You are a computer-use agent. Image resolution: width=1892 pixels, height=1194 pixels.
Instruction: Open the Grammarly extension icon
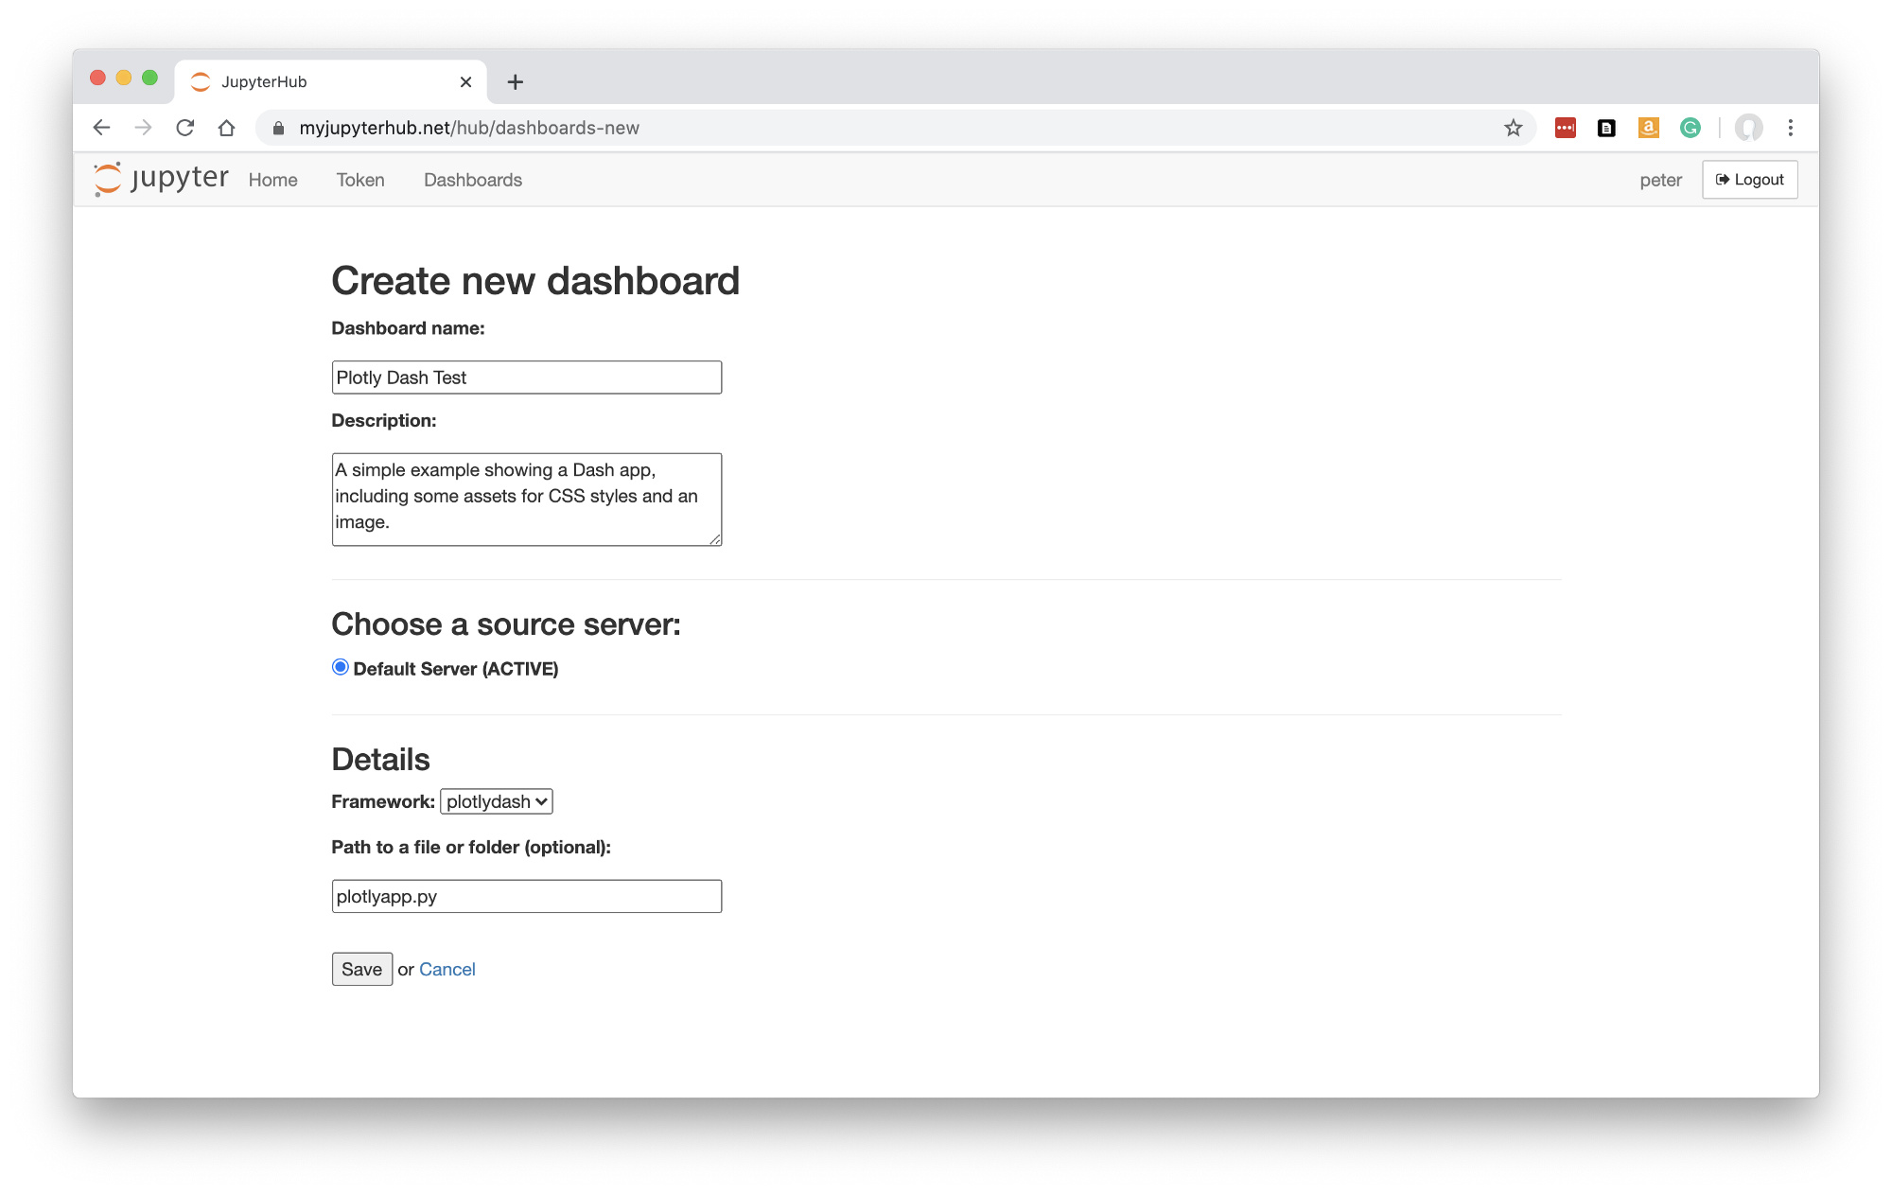1691,128
